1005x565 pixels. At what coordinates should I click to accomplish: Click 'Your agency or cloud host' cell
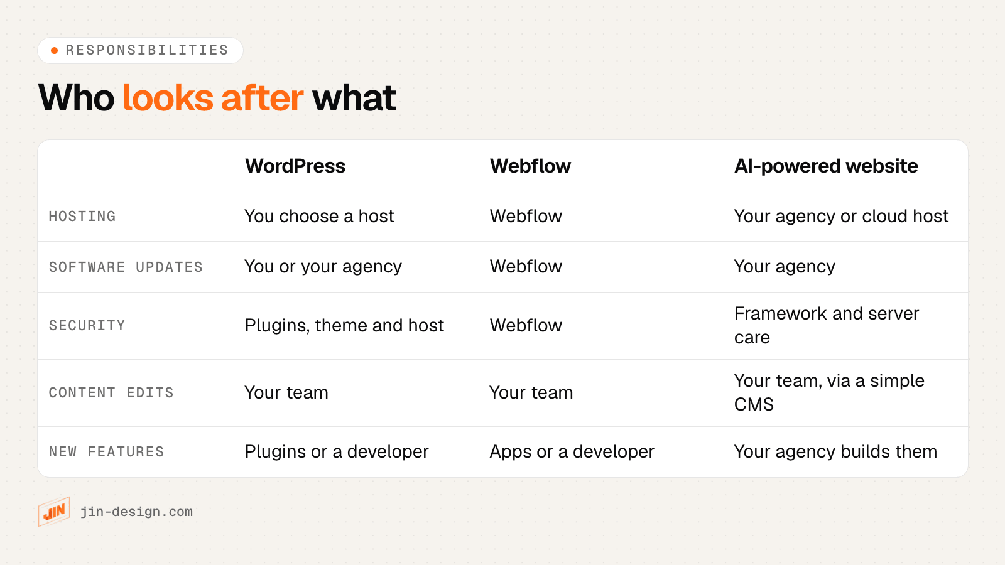(x=842, y=216)
